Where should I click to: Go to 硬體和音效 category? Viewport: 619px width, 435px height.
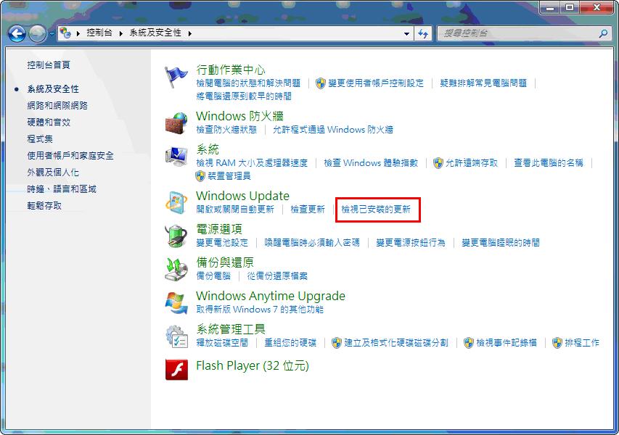coord(49,123)
